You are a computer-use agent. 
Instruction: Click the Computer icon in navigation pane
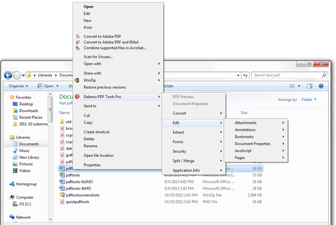coord(12,197)
